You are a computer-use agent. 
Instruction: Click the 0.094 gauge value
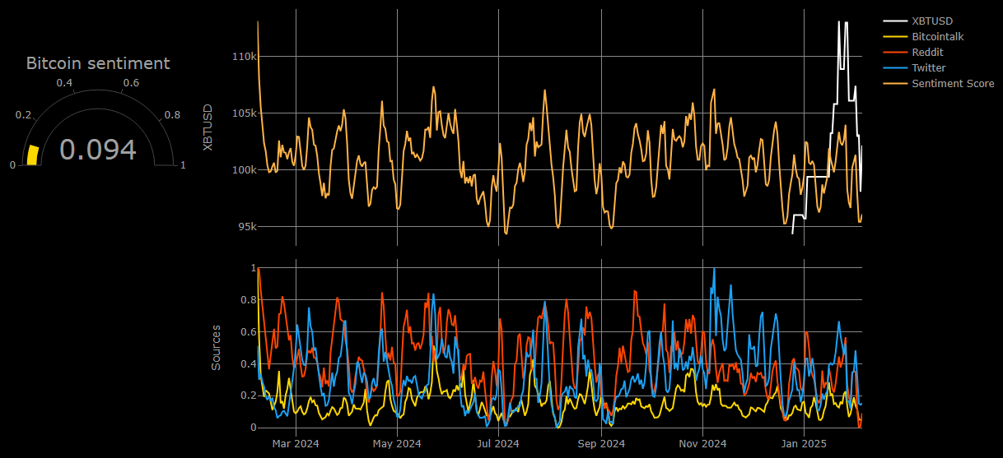(x=98, y=150)
